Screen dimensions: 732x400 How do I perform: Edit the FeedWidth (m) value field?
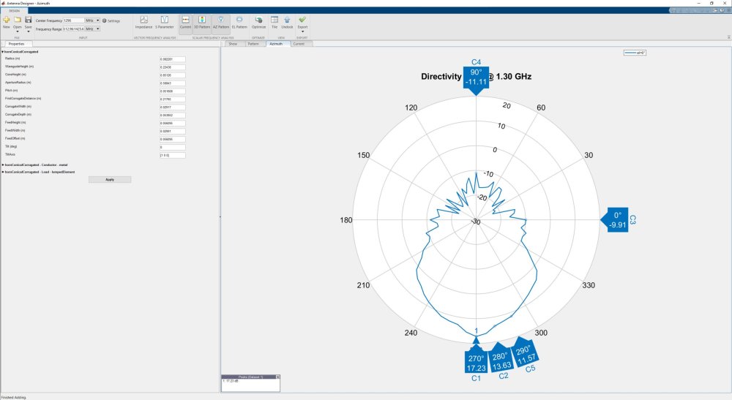click(x=172, y=131)
